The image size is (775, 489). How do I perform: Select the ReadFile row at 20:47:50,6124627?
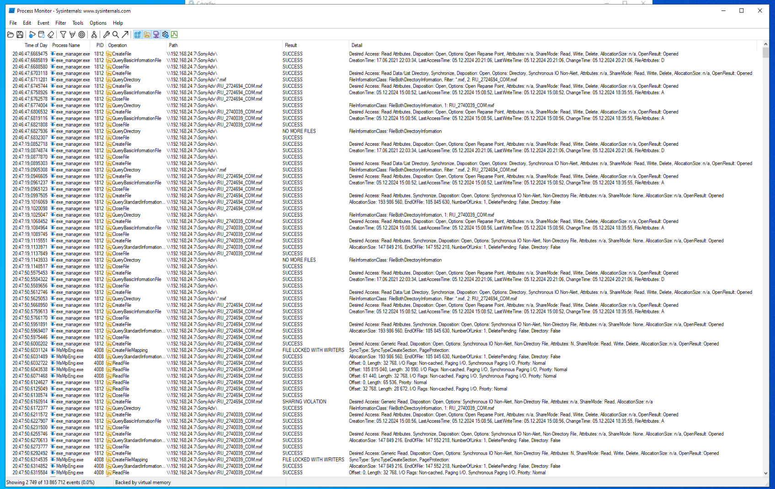[x=384, y=383]
